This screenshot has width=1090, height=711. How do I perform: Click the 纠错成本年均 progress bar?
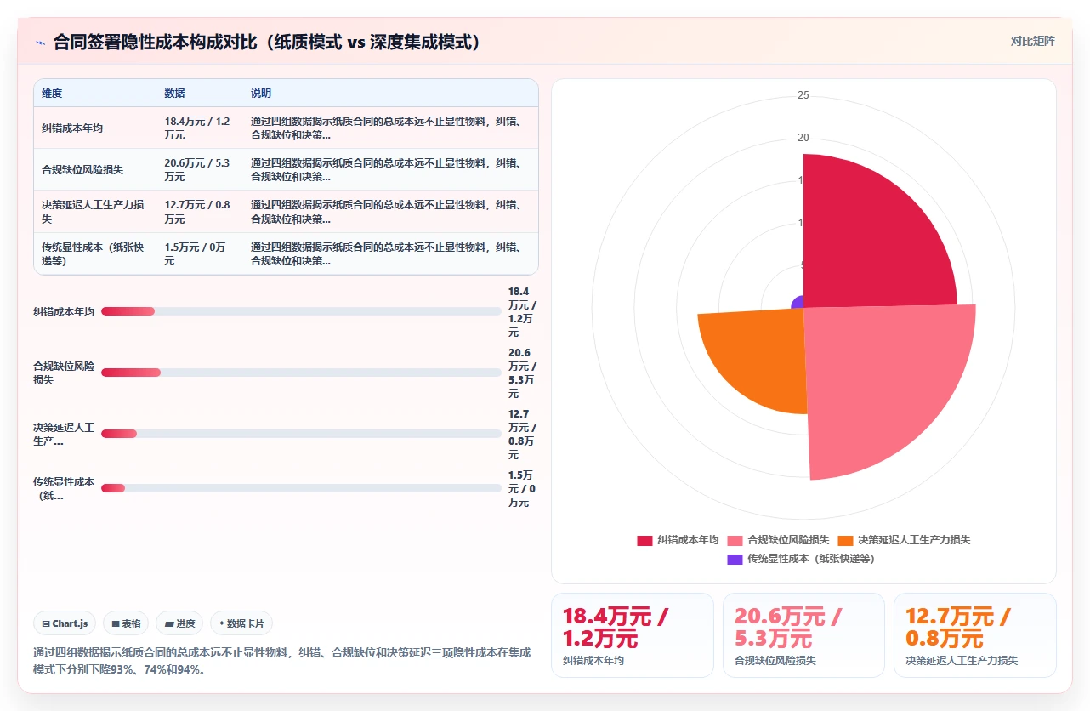click(x=301, y=311)
